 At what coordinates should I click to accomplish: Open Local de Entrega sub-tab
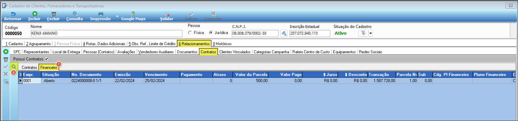coord(66,52)
